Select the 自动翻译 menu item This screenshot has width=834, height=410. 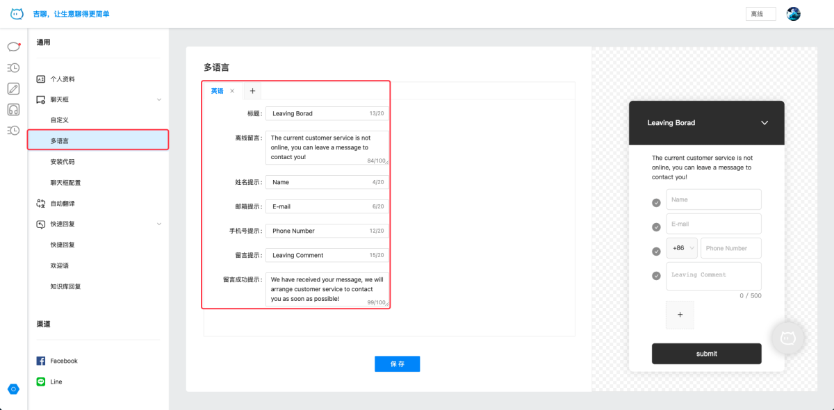tap(62, 204)
